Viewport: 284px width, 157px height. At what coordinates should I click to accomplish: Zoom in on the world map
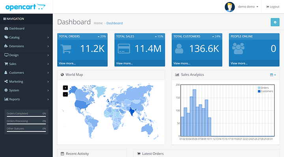click(65, 88)
